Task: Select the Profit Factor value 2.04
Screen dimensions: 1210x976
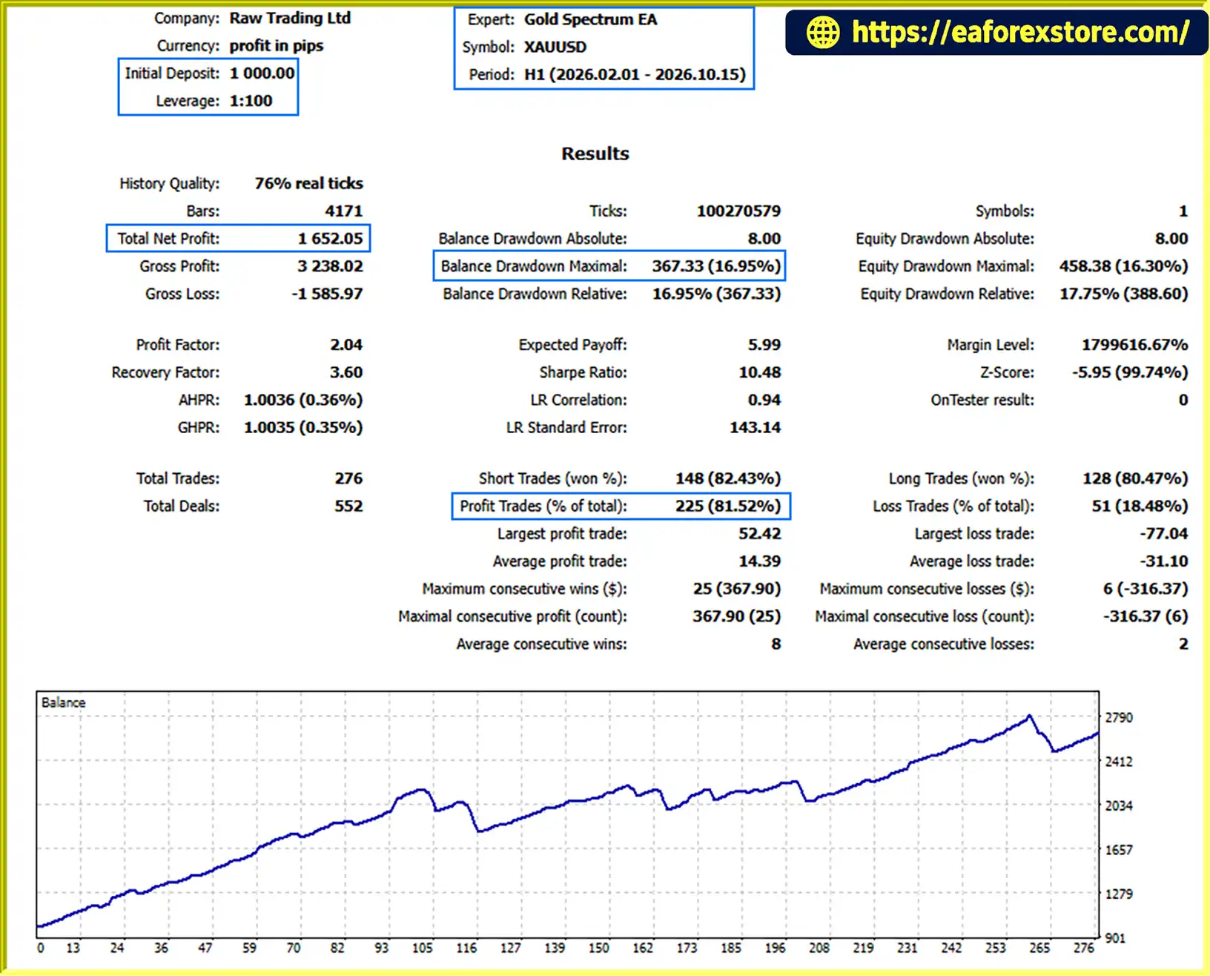Action: point(346,345)
